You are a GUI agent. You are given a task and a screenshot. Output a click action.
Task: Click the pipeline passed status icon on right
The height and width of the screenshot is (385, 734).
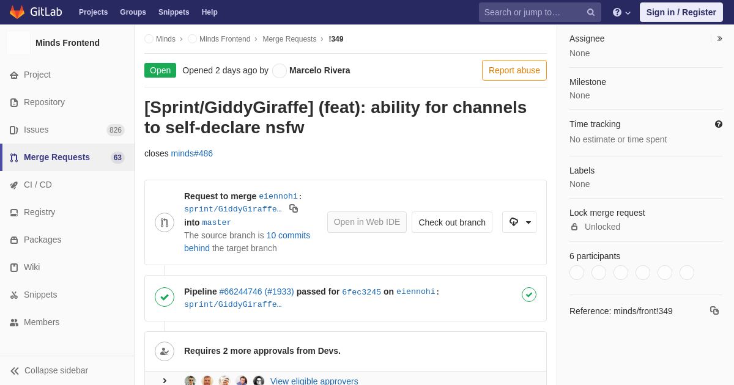point(529,295)
